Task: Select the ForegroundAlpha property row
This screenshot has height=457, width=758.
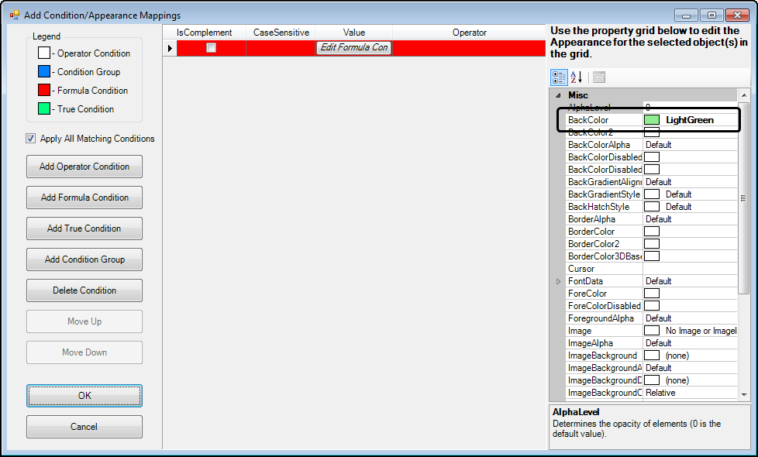Action: click(x=652, y=318)
